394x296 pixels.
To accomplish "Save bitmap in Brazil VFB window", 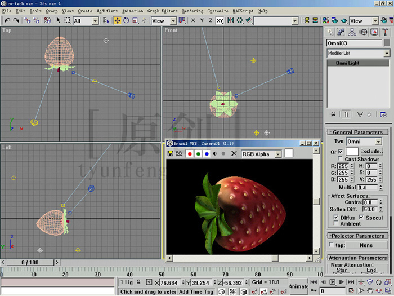I will [x=171, y=153].
